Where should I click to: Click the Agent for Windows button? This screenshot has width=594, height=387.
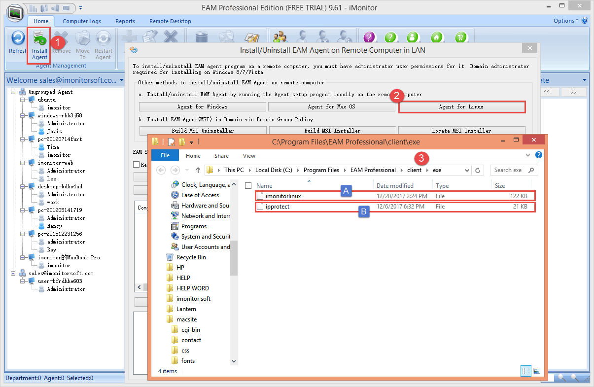click(203, 106)
